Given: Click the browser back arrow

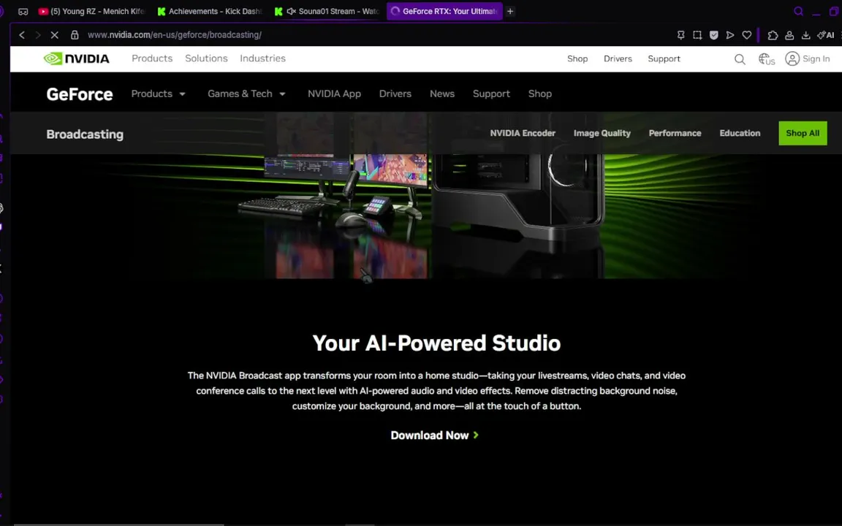Looking at the screenshot, I should pyautogui.click(x=22, y=35).
